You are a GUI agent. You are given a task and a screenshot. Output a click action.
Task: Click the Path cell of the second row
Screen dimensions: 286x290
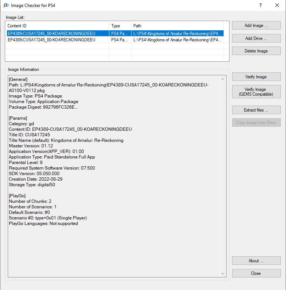(177, 40)
